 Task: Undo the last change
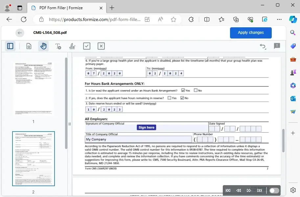pos(263,46)
